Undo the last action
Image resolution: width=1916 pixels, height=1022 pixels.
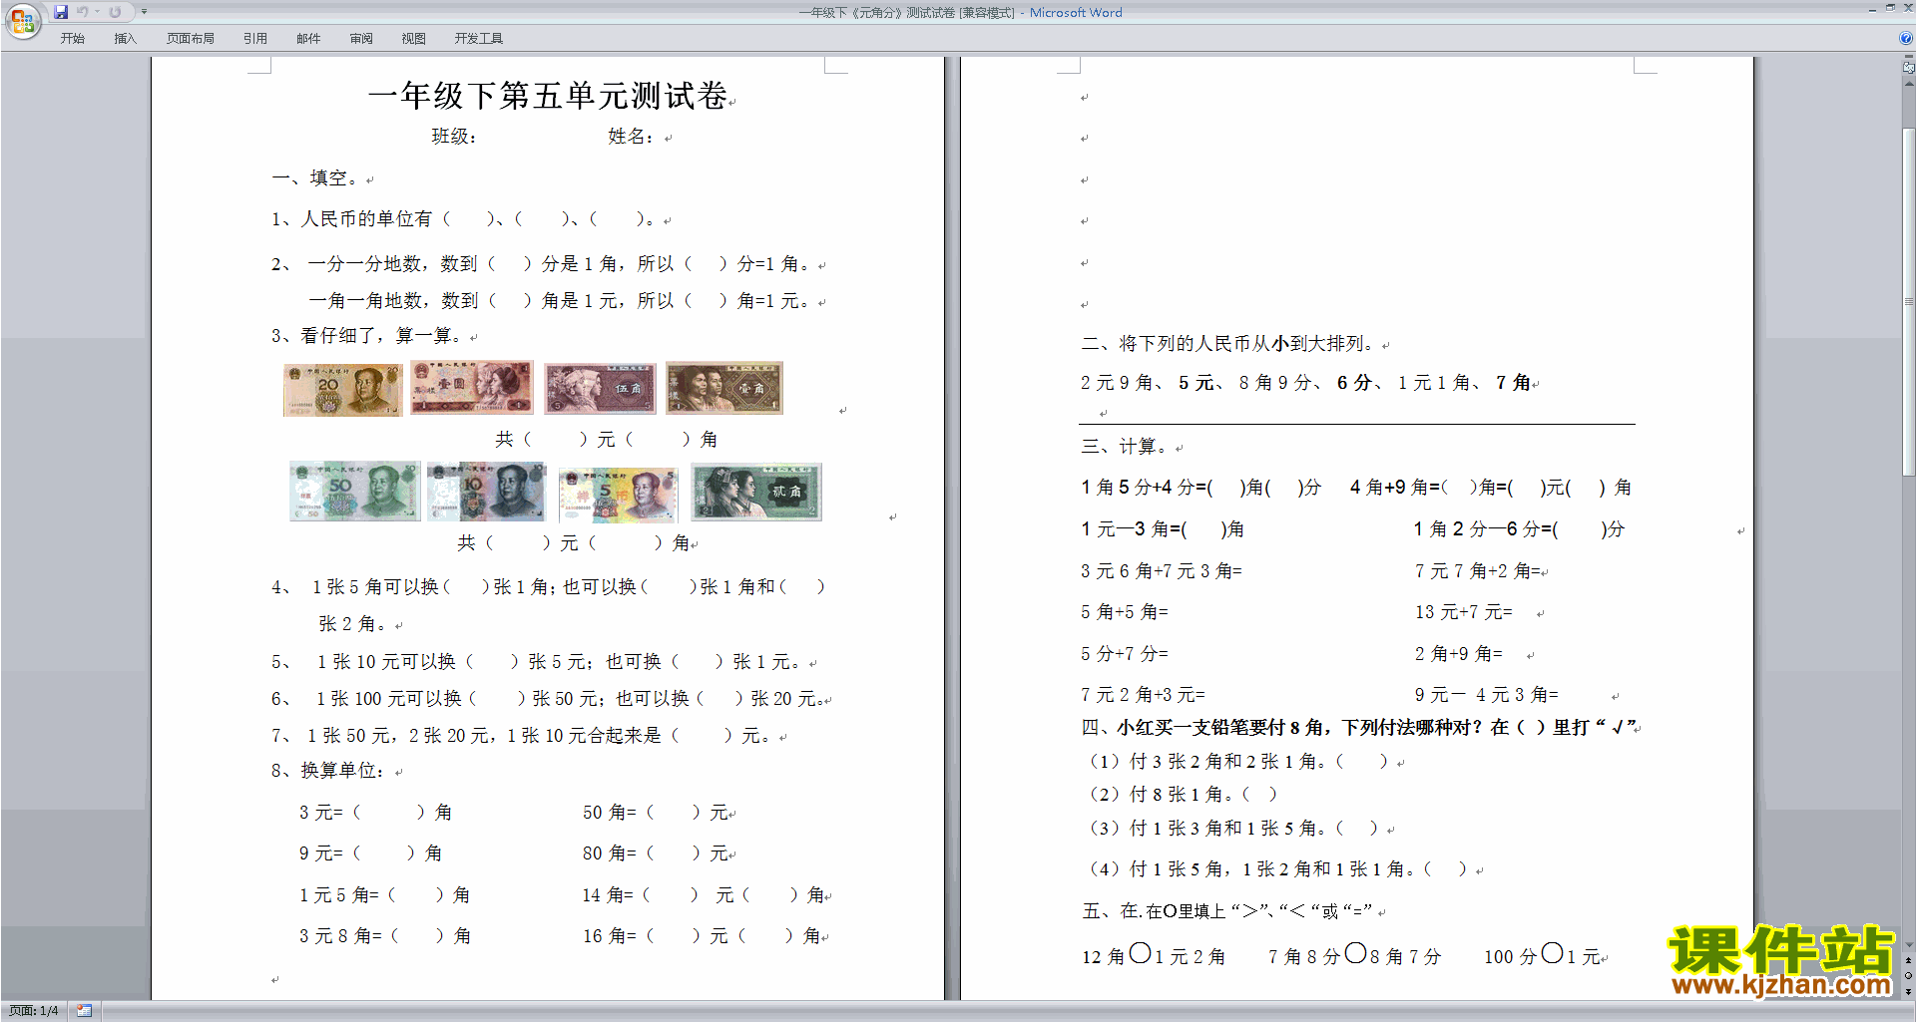83,12
